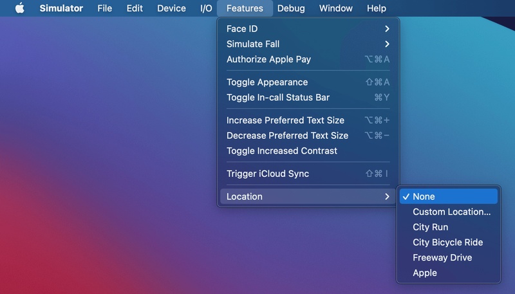Select Toggle Increased Contrast
The height and width of the screenshot is (294, 515).
tap(308, 151)
